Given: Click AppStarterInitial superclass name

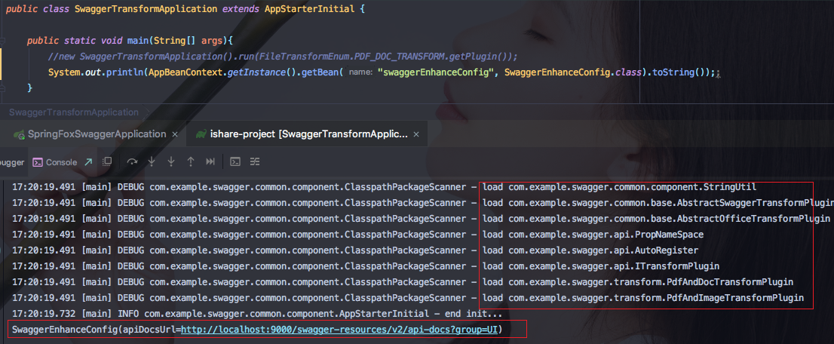Looking at the screenshot, I should [308, 10].
